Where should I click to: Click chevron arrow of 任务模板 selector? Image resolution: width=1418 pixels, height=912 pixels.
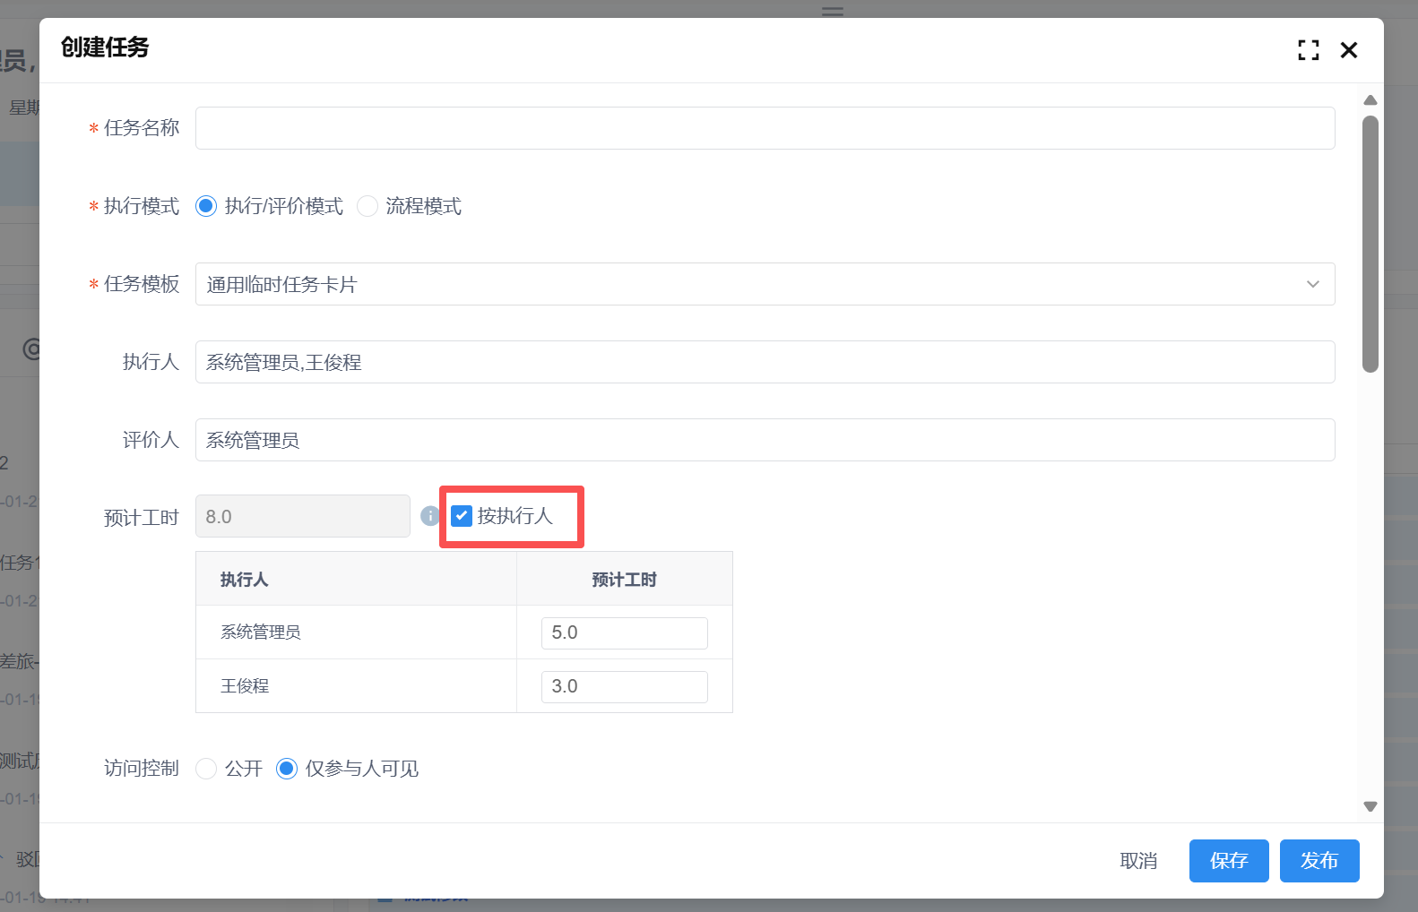click(x=1312, y=284)
